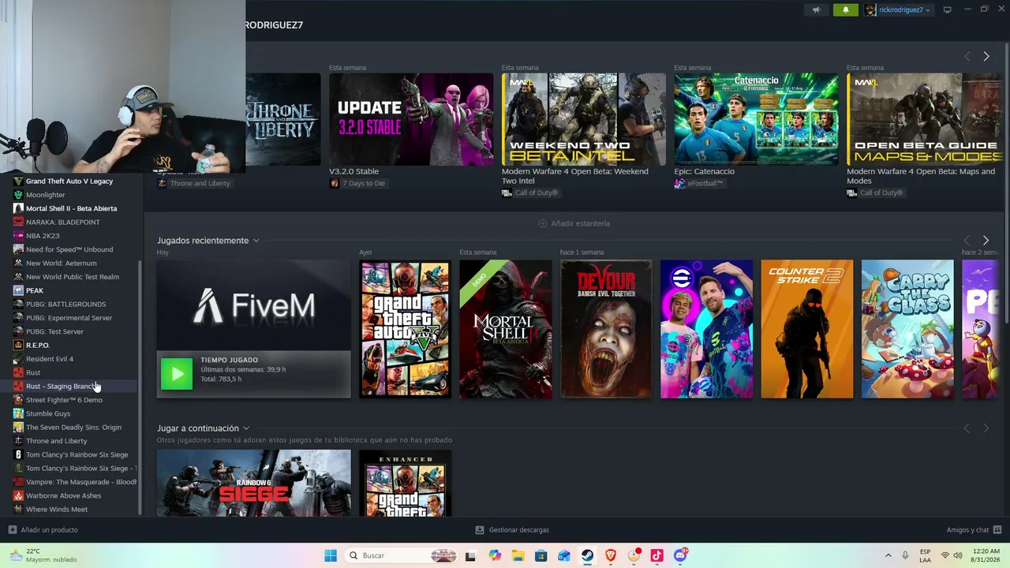Click the Rust game icon in library list

(18, 372)
